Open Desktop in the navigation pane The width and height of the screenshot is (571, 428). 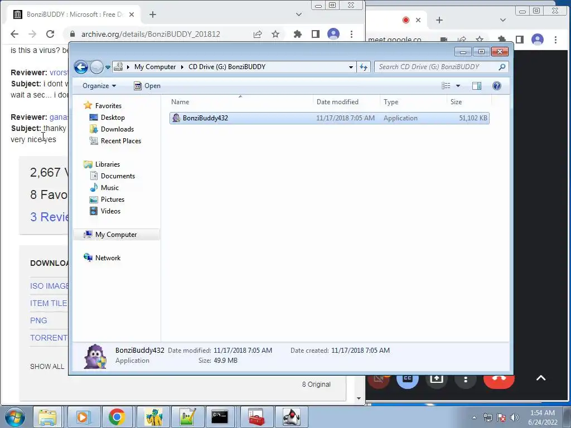(113, 118)
